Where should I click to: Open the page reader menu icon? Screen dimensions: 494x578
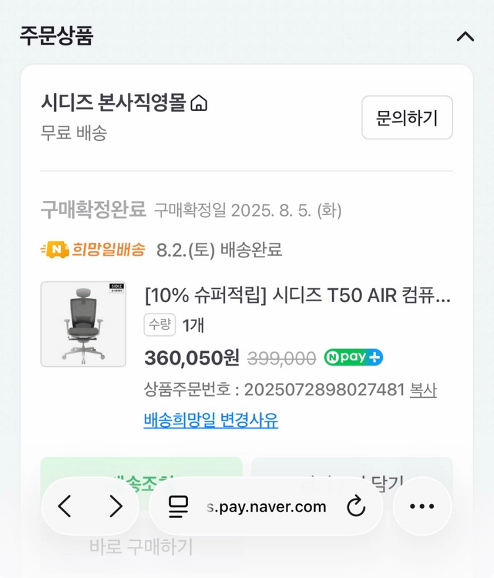[178, 507]
